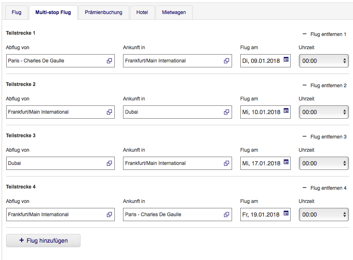The height and width of the screenshot is (260, 353).
Task: Click calendar icon next to Mi, 10.01.2018
Action: click(286, 111)
